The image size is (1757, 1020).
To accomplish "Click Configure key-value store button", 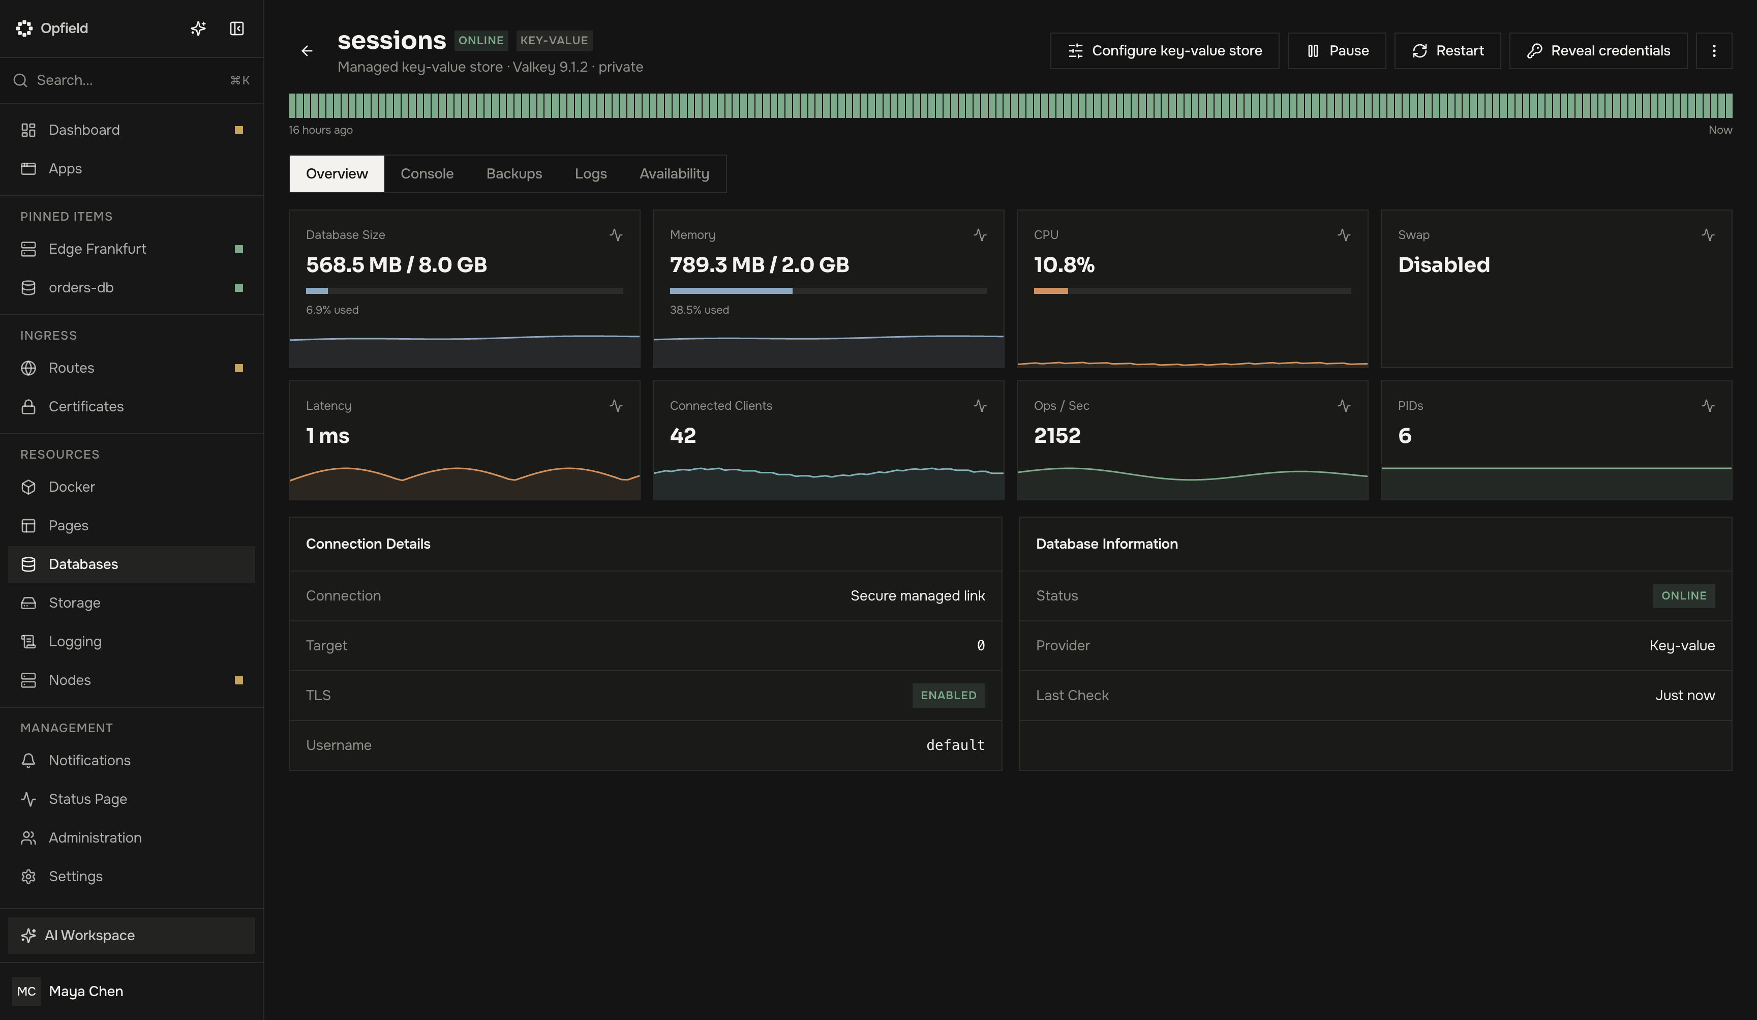I will pos(1164,51).
